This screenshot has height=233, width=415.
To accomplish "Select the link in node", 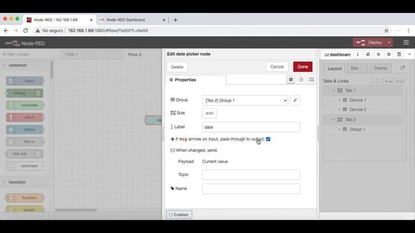I will 25,142.
